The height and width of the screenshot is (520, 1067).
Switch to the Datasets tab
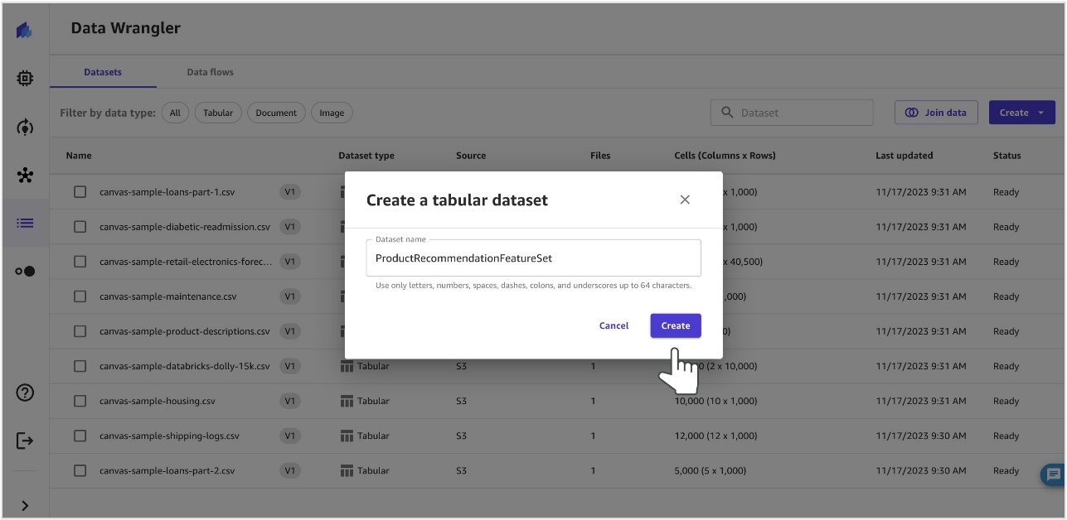[103, 72]
